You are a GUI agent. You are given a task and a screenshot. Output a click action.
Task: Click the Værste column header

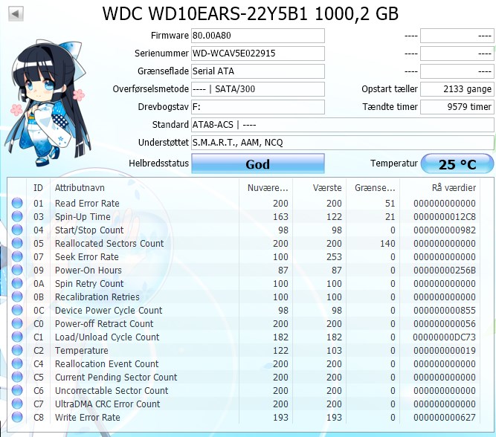pos(320,188)
